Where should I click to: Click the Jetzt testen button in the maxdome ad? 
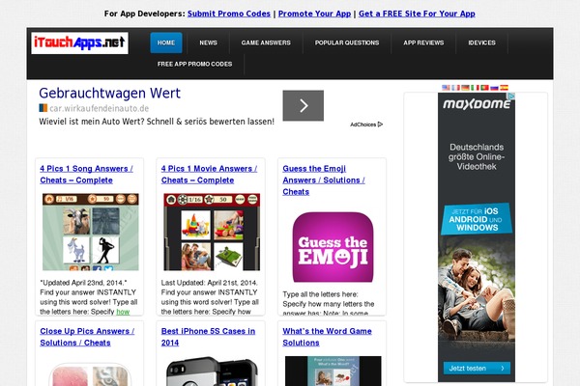coord(477,369)
